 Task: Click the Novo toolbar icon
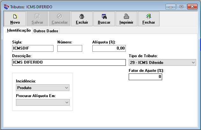point(15,17)
